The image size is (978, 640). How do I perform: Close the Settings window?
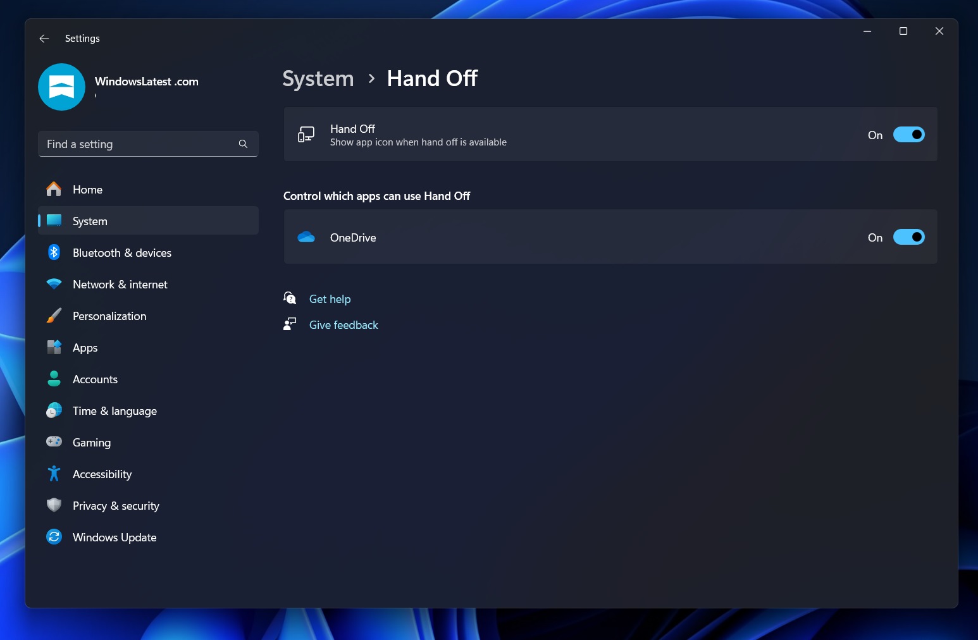pyautogui.click(x=939, y=31)
